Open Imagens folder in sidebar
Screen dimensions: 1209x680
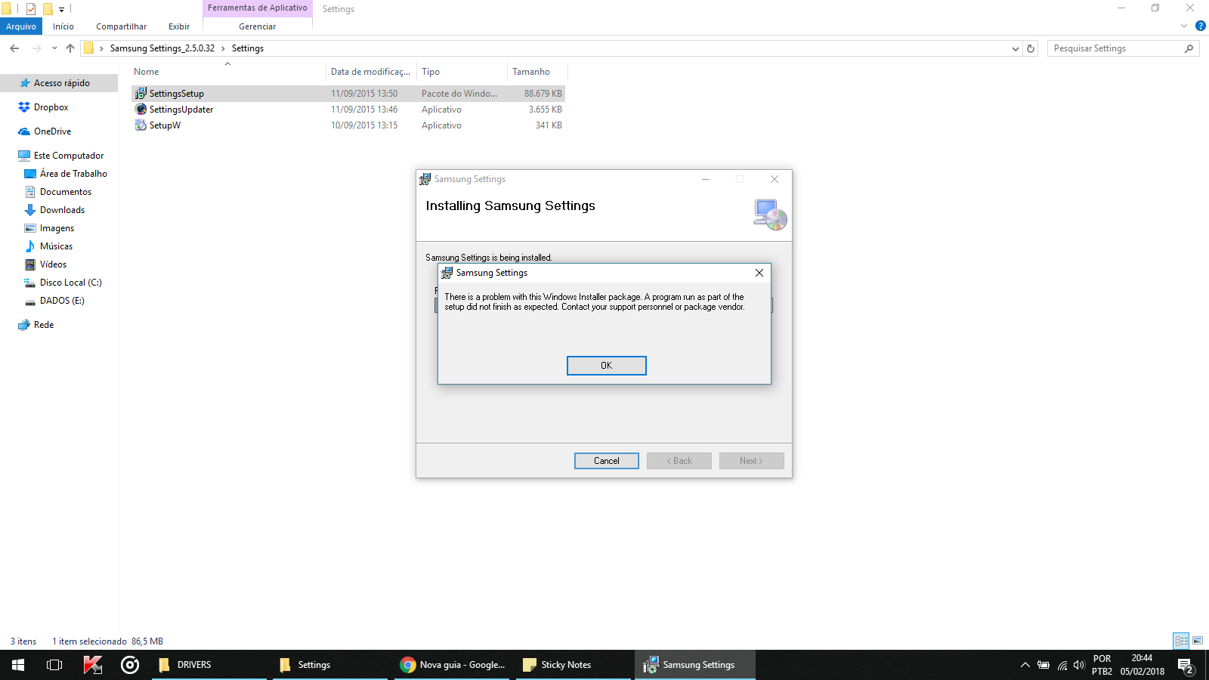57,228
